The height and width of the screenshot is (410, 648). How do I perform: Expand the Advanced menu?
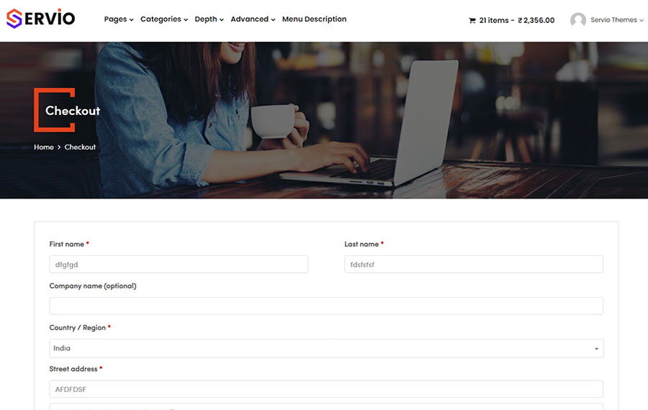253,19
